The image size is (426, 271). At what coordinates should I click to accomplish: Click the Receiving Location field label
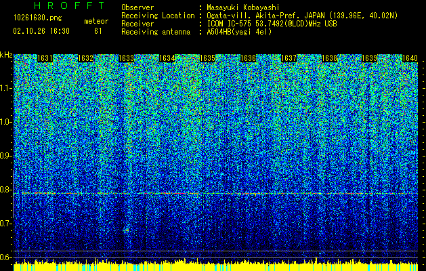point(158,16)
